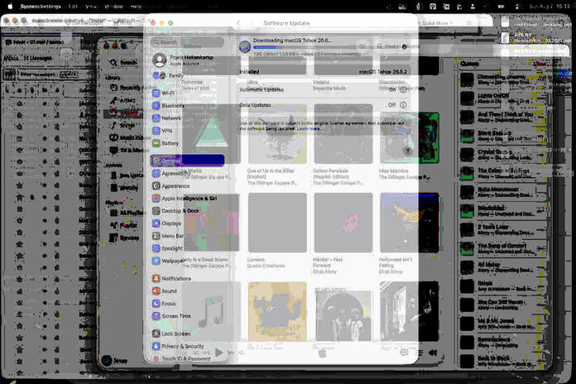The image size is (576, 384).
Task: Click the System Settings search field
Action: [187, 42]
